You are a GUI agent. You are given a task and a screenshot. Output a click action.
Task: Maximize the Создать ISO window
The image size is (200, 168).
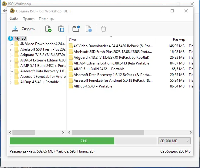point(172,11)
